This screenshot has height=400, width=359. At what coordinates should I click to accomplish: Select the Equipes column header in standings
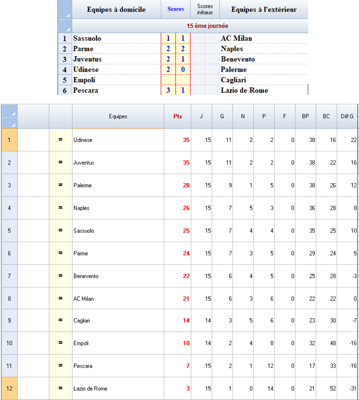[118, 116]
